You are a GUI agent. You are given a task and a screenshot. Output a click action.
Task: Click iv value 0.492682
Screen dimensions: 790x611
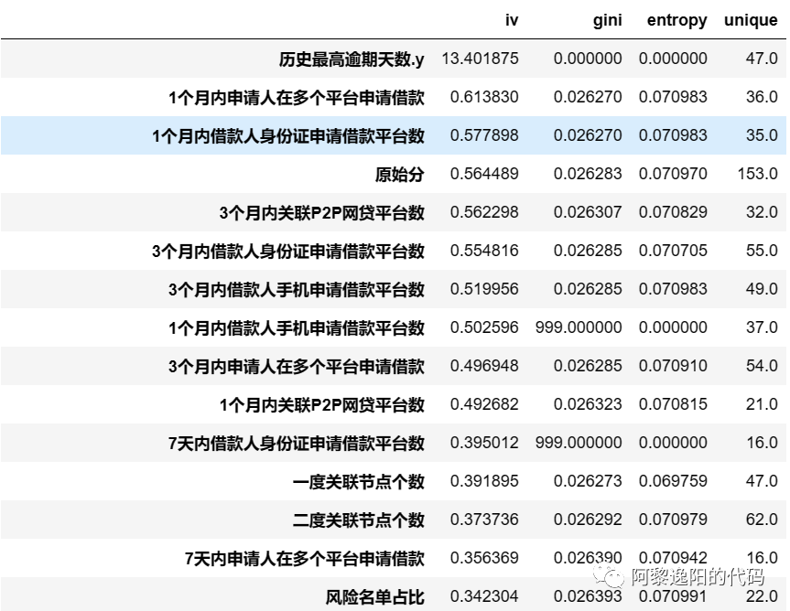click(x=484, y=404)
